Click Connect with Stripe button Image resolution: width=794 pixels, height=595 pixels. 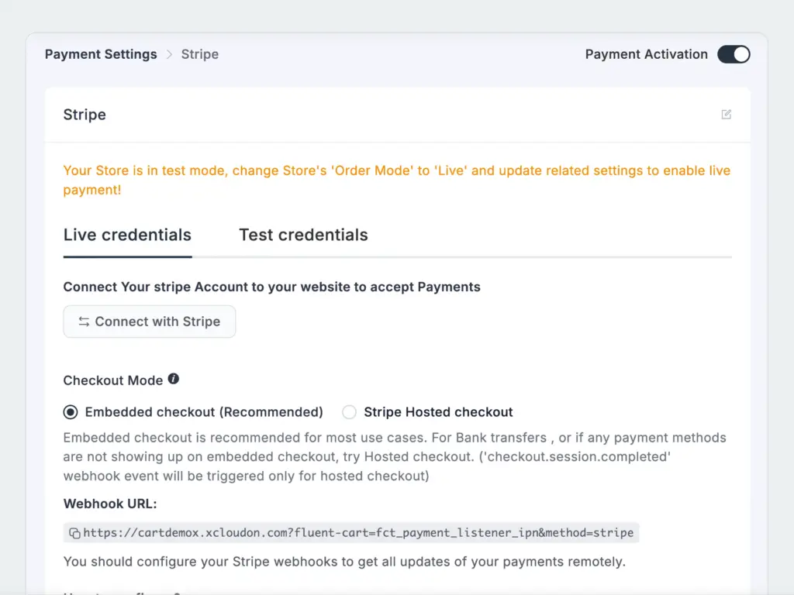pyautogui.click(x=150, y=322)
